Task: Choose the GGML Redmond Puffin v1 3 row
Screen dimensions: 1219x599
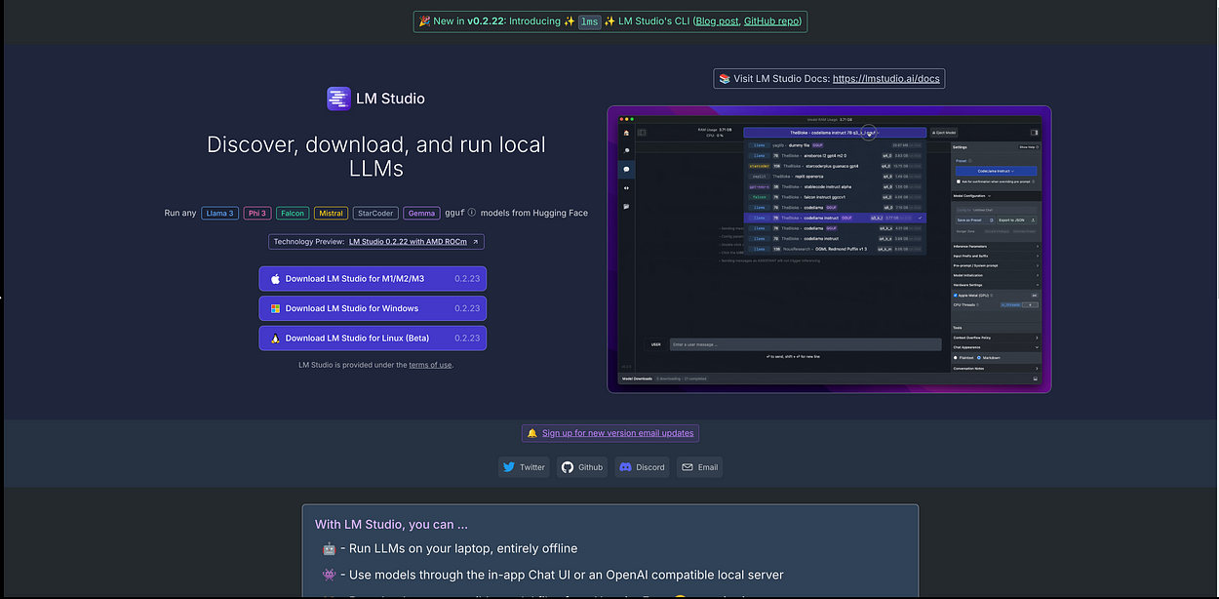Action: pos(835,249)
